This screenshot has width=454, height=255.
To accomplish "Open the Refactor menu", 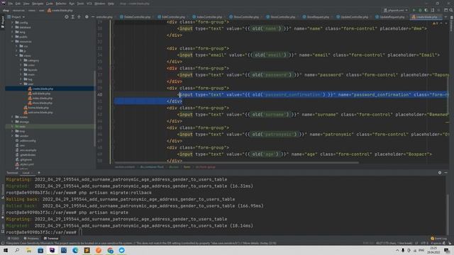I will click(x=61, y=4).
